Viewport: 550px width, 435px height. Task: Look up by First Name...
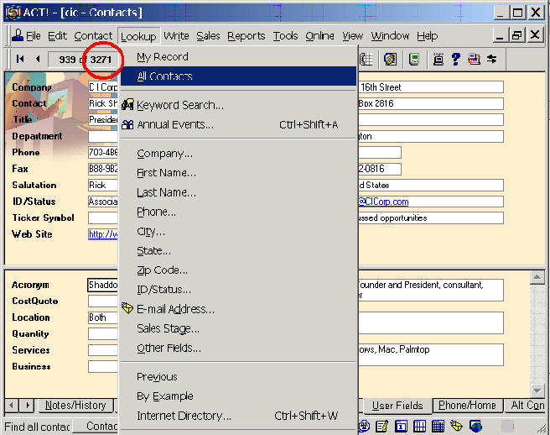pyautogui.click(x=238, y=173)
